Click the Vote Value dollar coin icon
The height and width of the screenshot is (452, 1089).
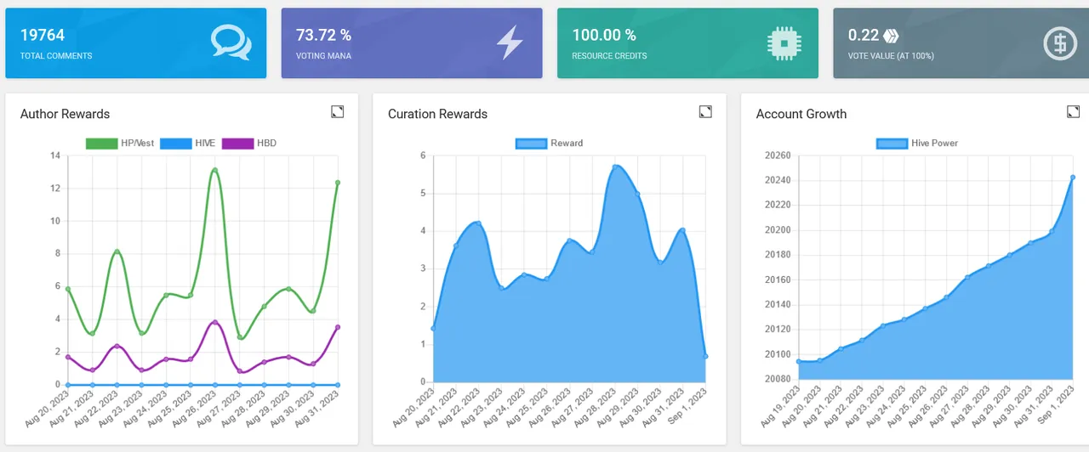[1060, 42]
